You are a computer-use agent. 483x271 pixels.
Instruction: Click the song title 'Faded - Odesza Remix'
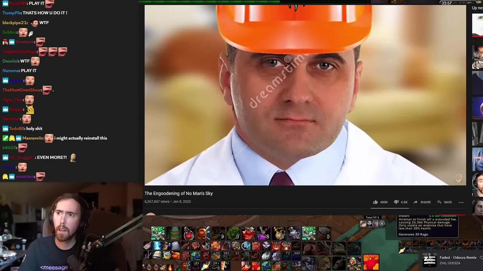coord(458,257)
